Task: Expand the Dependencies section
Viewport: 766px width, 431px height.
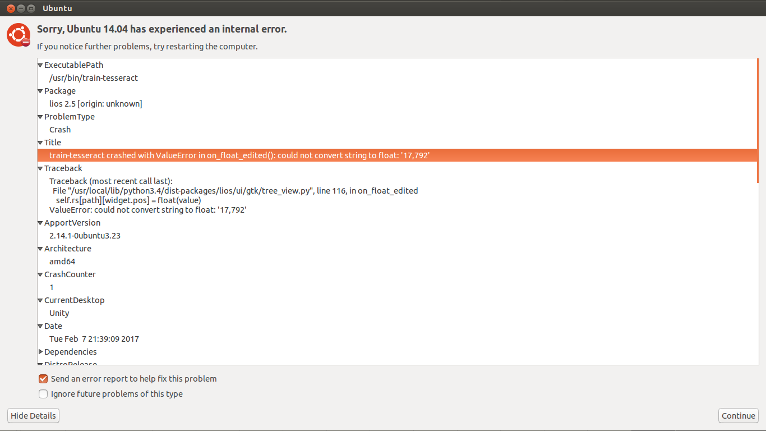Action: (x=40, y=352)
